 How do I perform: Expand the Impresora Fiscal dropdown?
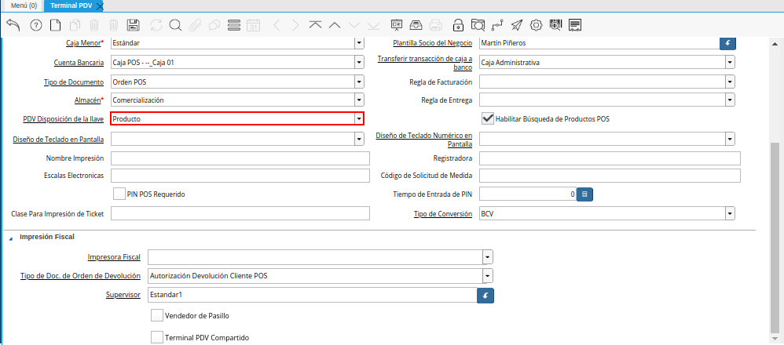tap(488, 257)
